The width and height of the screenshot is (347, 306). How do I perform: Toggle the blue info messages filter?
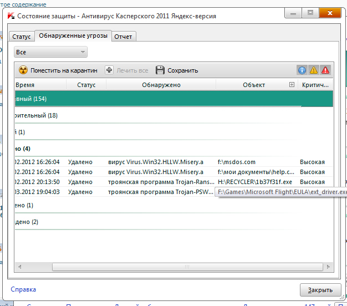pyautogui.click(x=302, y=70)
